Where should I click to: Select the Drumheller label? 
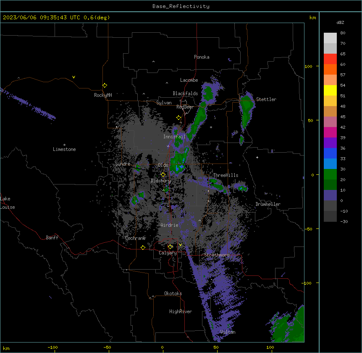268,204
